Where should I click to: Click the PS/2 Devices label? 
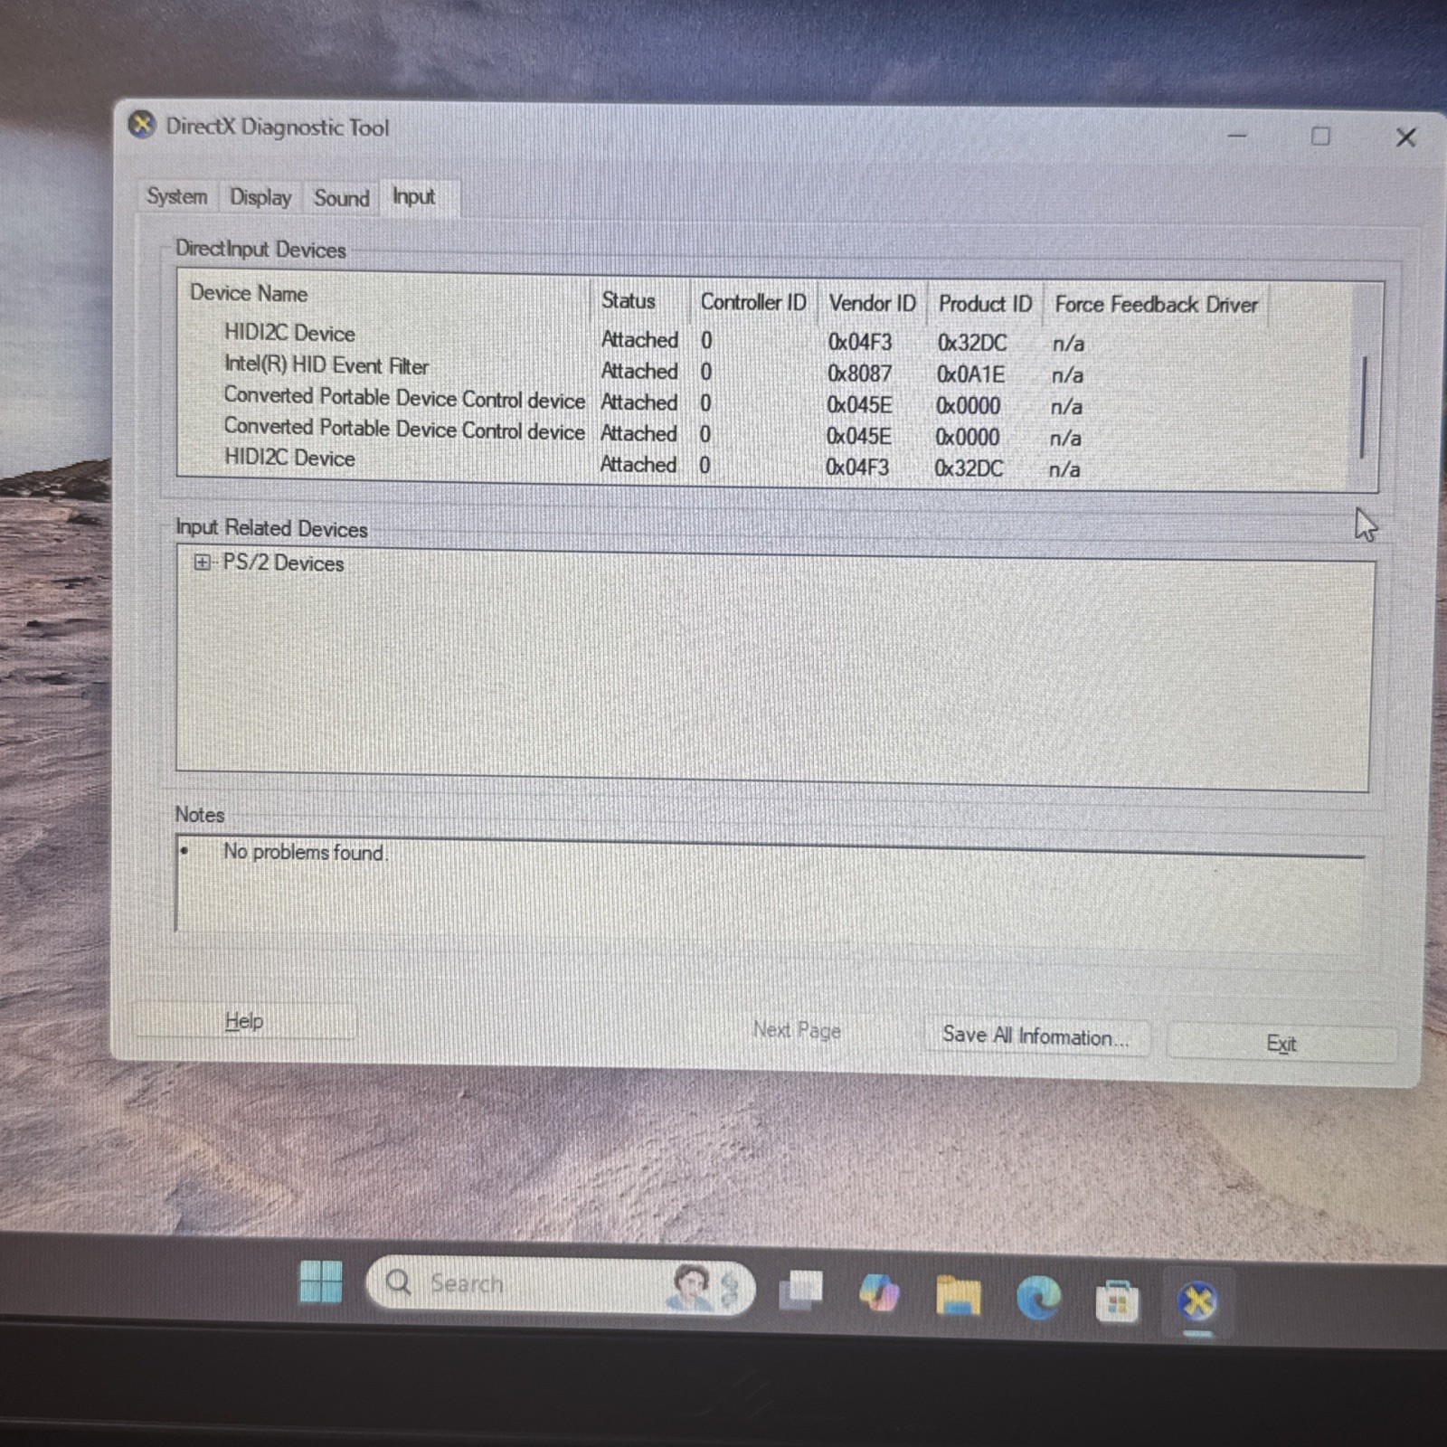[283, 563]
